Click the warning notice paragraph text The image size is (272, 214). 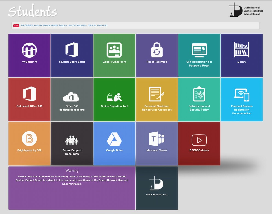coord(72,180)
